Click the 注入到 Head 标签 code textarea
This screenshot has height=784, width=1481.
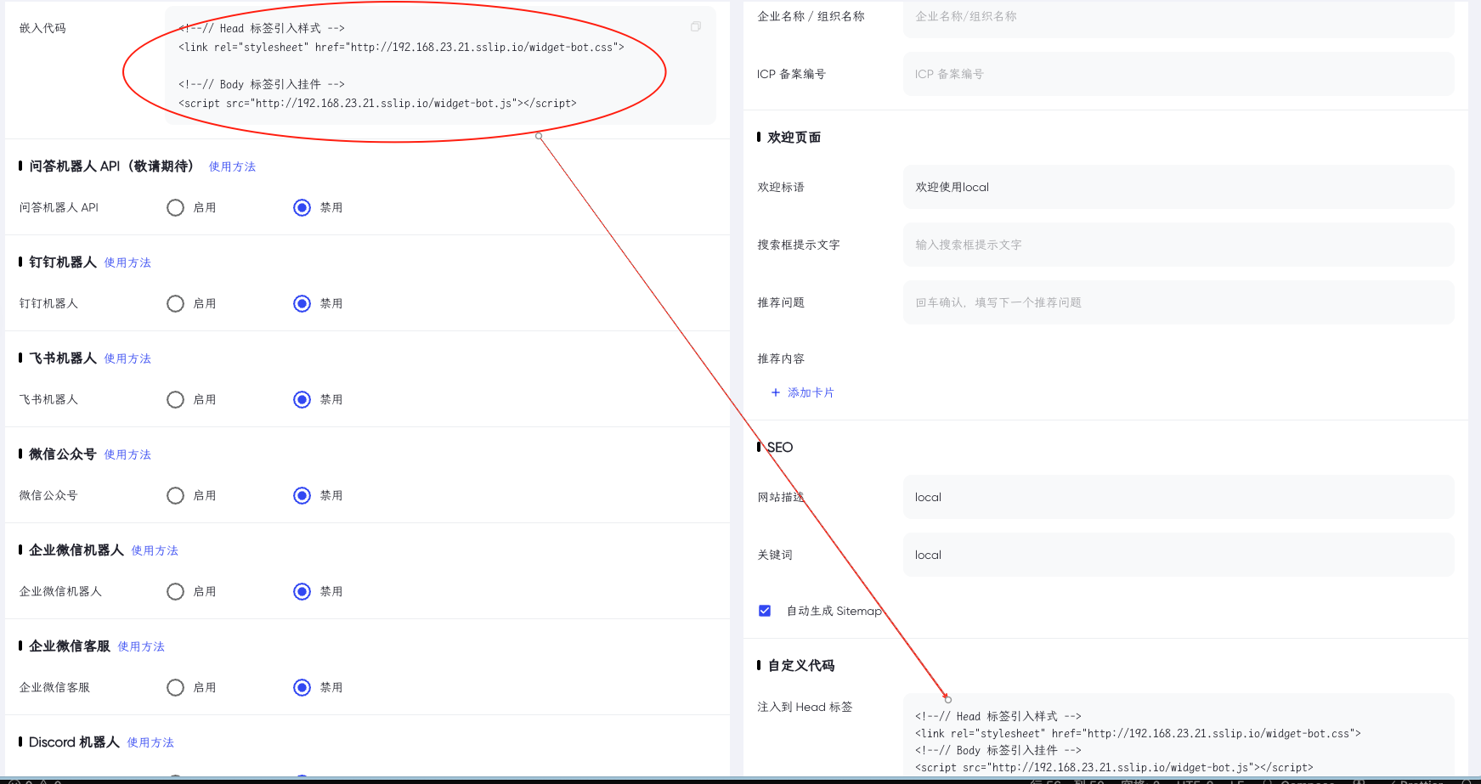(x=1179, y=736)
